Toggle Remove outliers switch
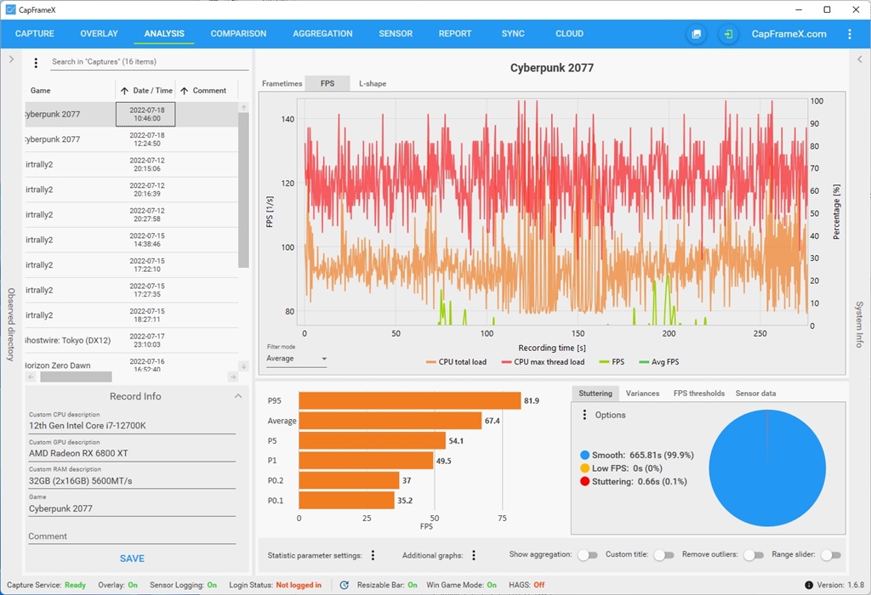The width and height of the screenshot is (871, 595). pyautogui.click(x=754, y=555)
